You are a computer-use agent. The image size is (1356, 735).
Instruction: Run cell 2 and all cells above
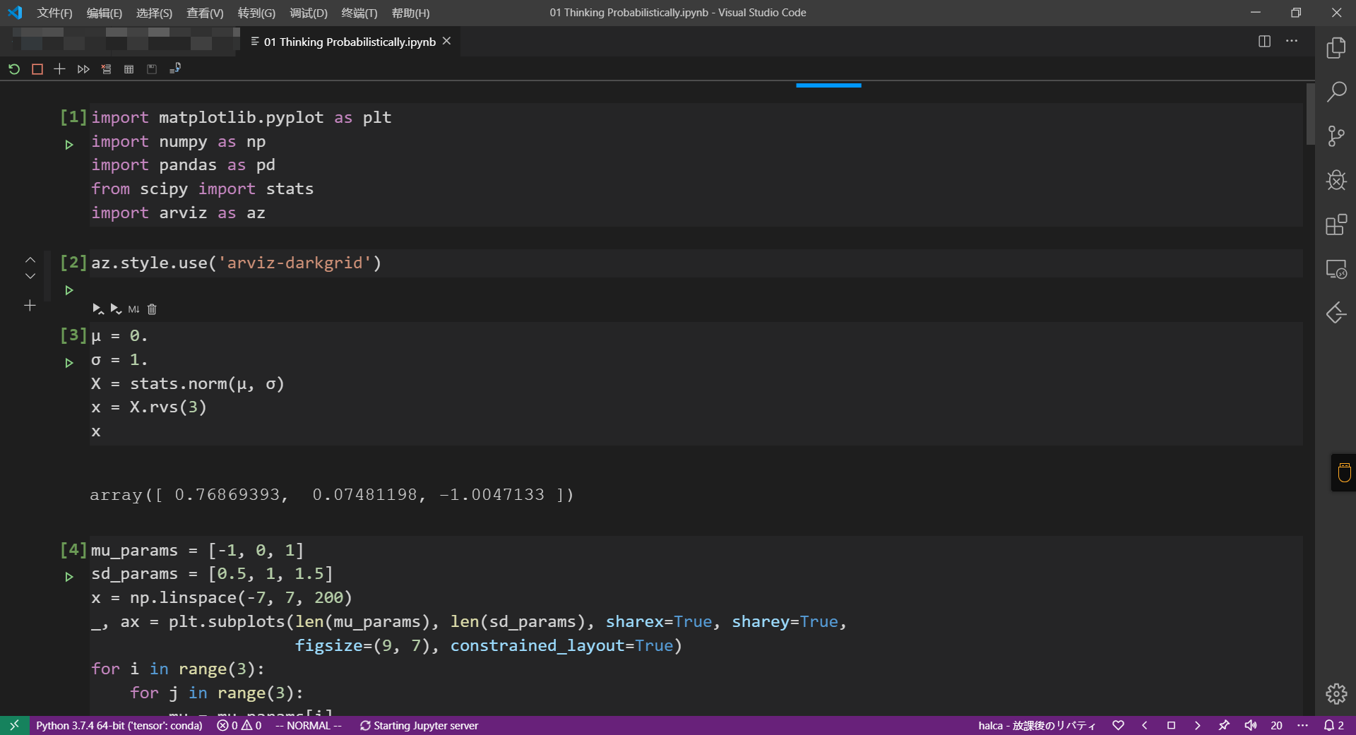point(97,309)
